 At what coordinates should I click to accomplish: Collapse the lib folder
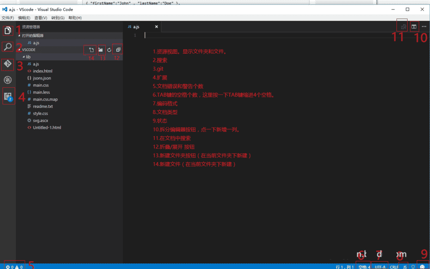pos(24,56)
